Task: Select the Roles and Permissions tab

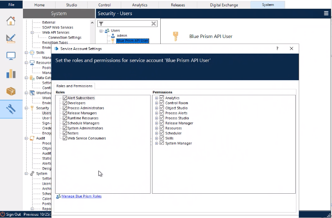Action: coord(74,86)
